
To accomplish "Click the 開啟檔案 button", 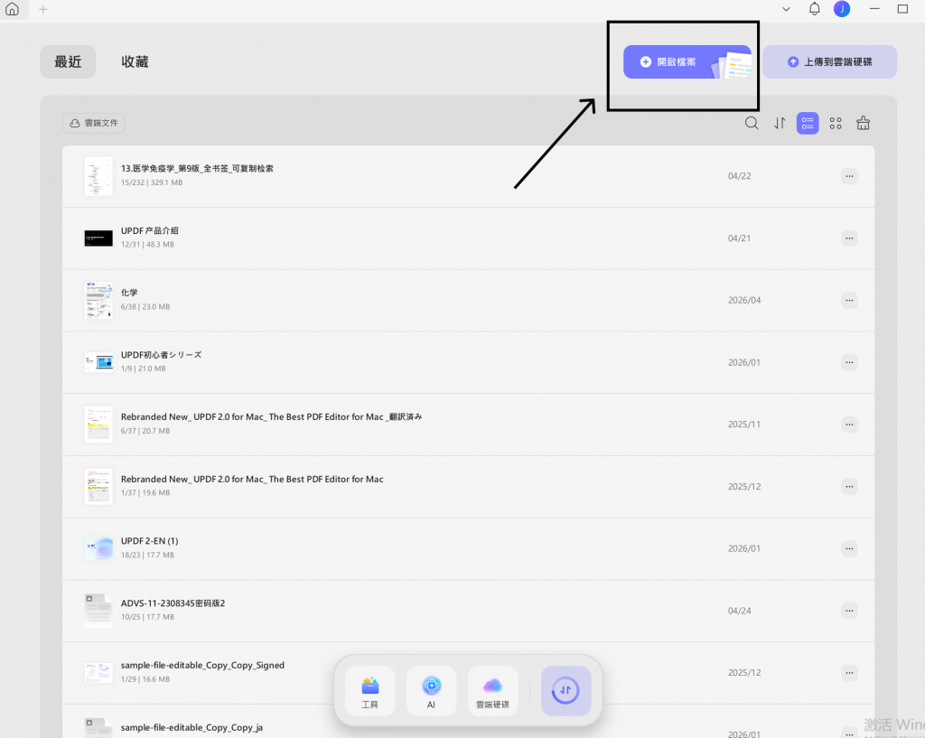I will pyautogui.click(x=687, y=62).
